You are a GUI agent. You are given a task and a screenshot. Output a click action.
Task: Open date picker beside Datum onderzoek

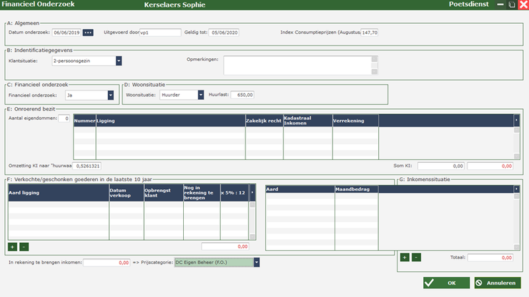tap(88, 32)
